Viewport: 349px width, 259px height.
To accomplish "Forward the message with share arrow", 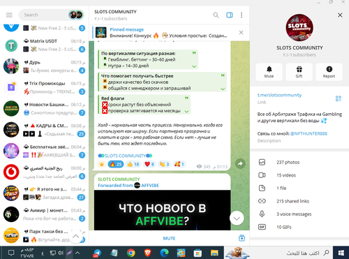I will coord(240,163).
